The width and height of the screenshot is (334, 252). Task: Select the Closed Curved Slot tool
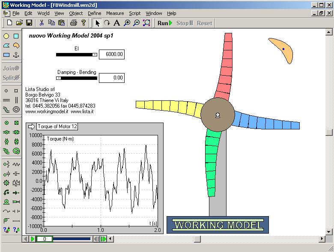click(16, 109)
